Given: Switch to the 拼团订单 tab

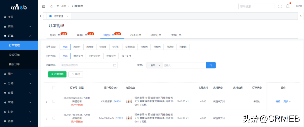Looking at the screenshot, I should (x=109, y=35).
